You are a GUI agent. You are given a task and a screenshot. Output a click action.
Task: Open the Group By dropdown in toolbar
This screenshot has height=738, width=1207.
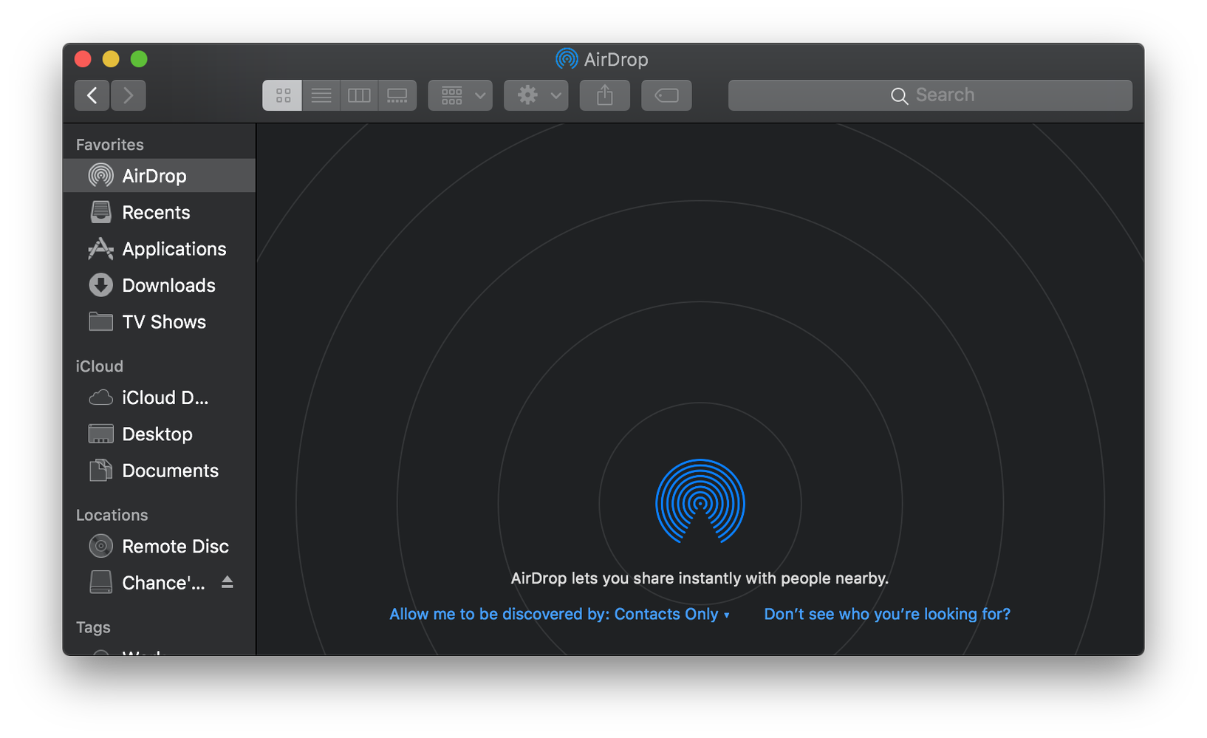click(x=459, y=95)
